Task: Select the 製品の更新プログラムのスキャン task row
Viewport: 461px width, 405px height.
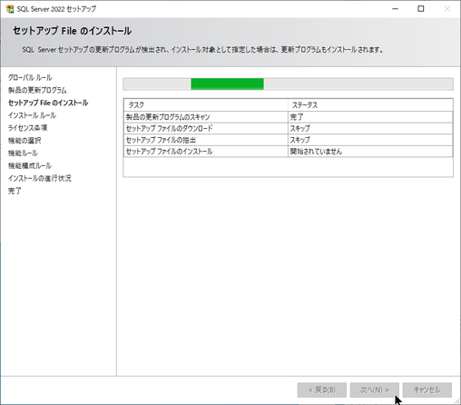Action: (288, 117)
